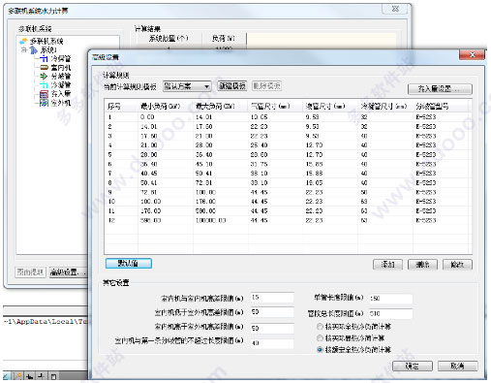Click the 单管长度限值 field showing 150
The image size is (491, 383).
pyautogui.click(x=391, y=299)
